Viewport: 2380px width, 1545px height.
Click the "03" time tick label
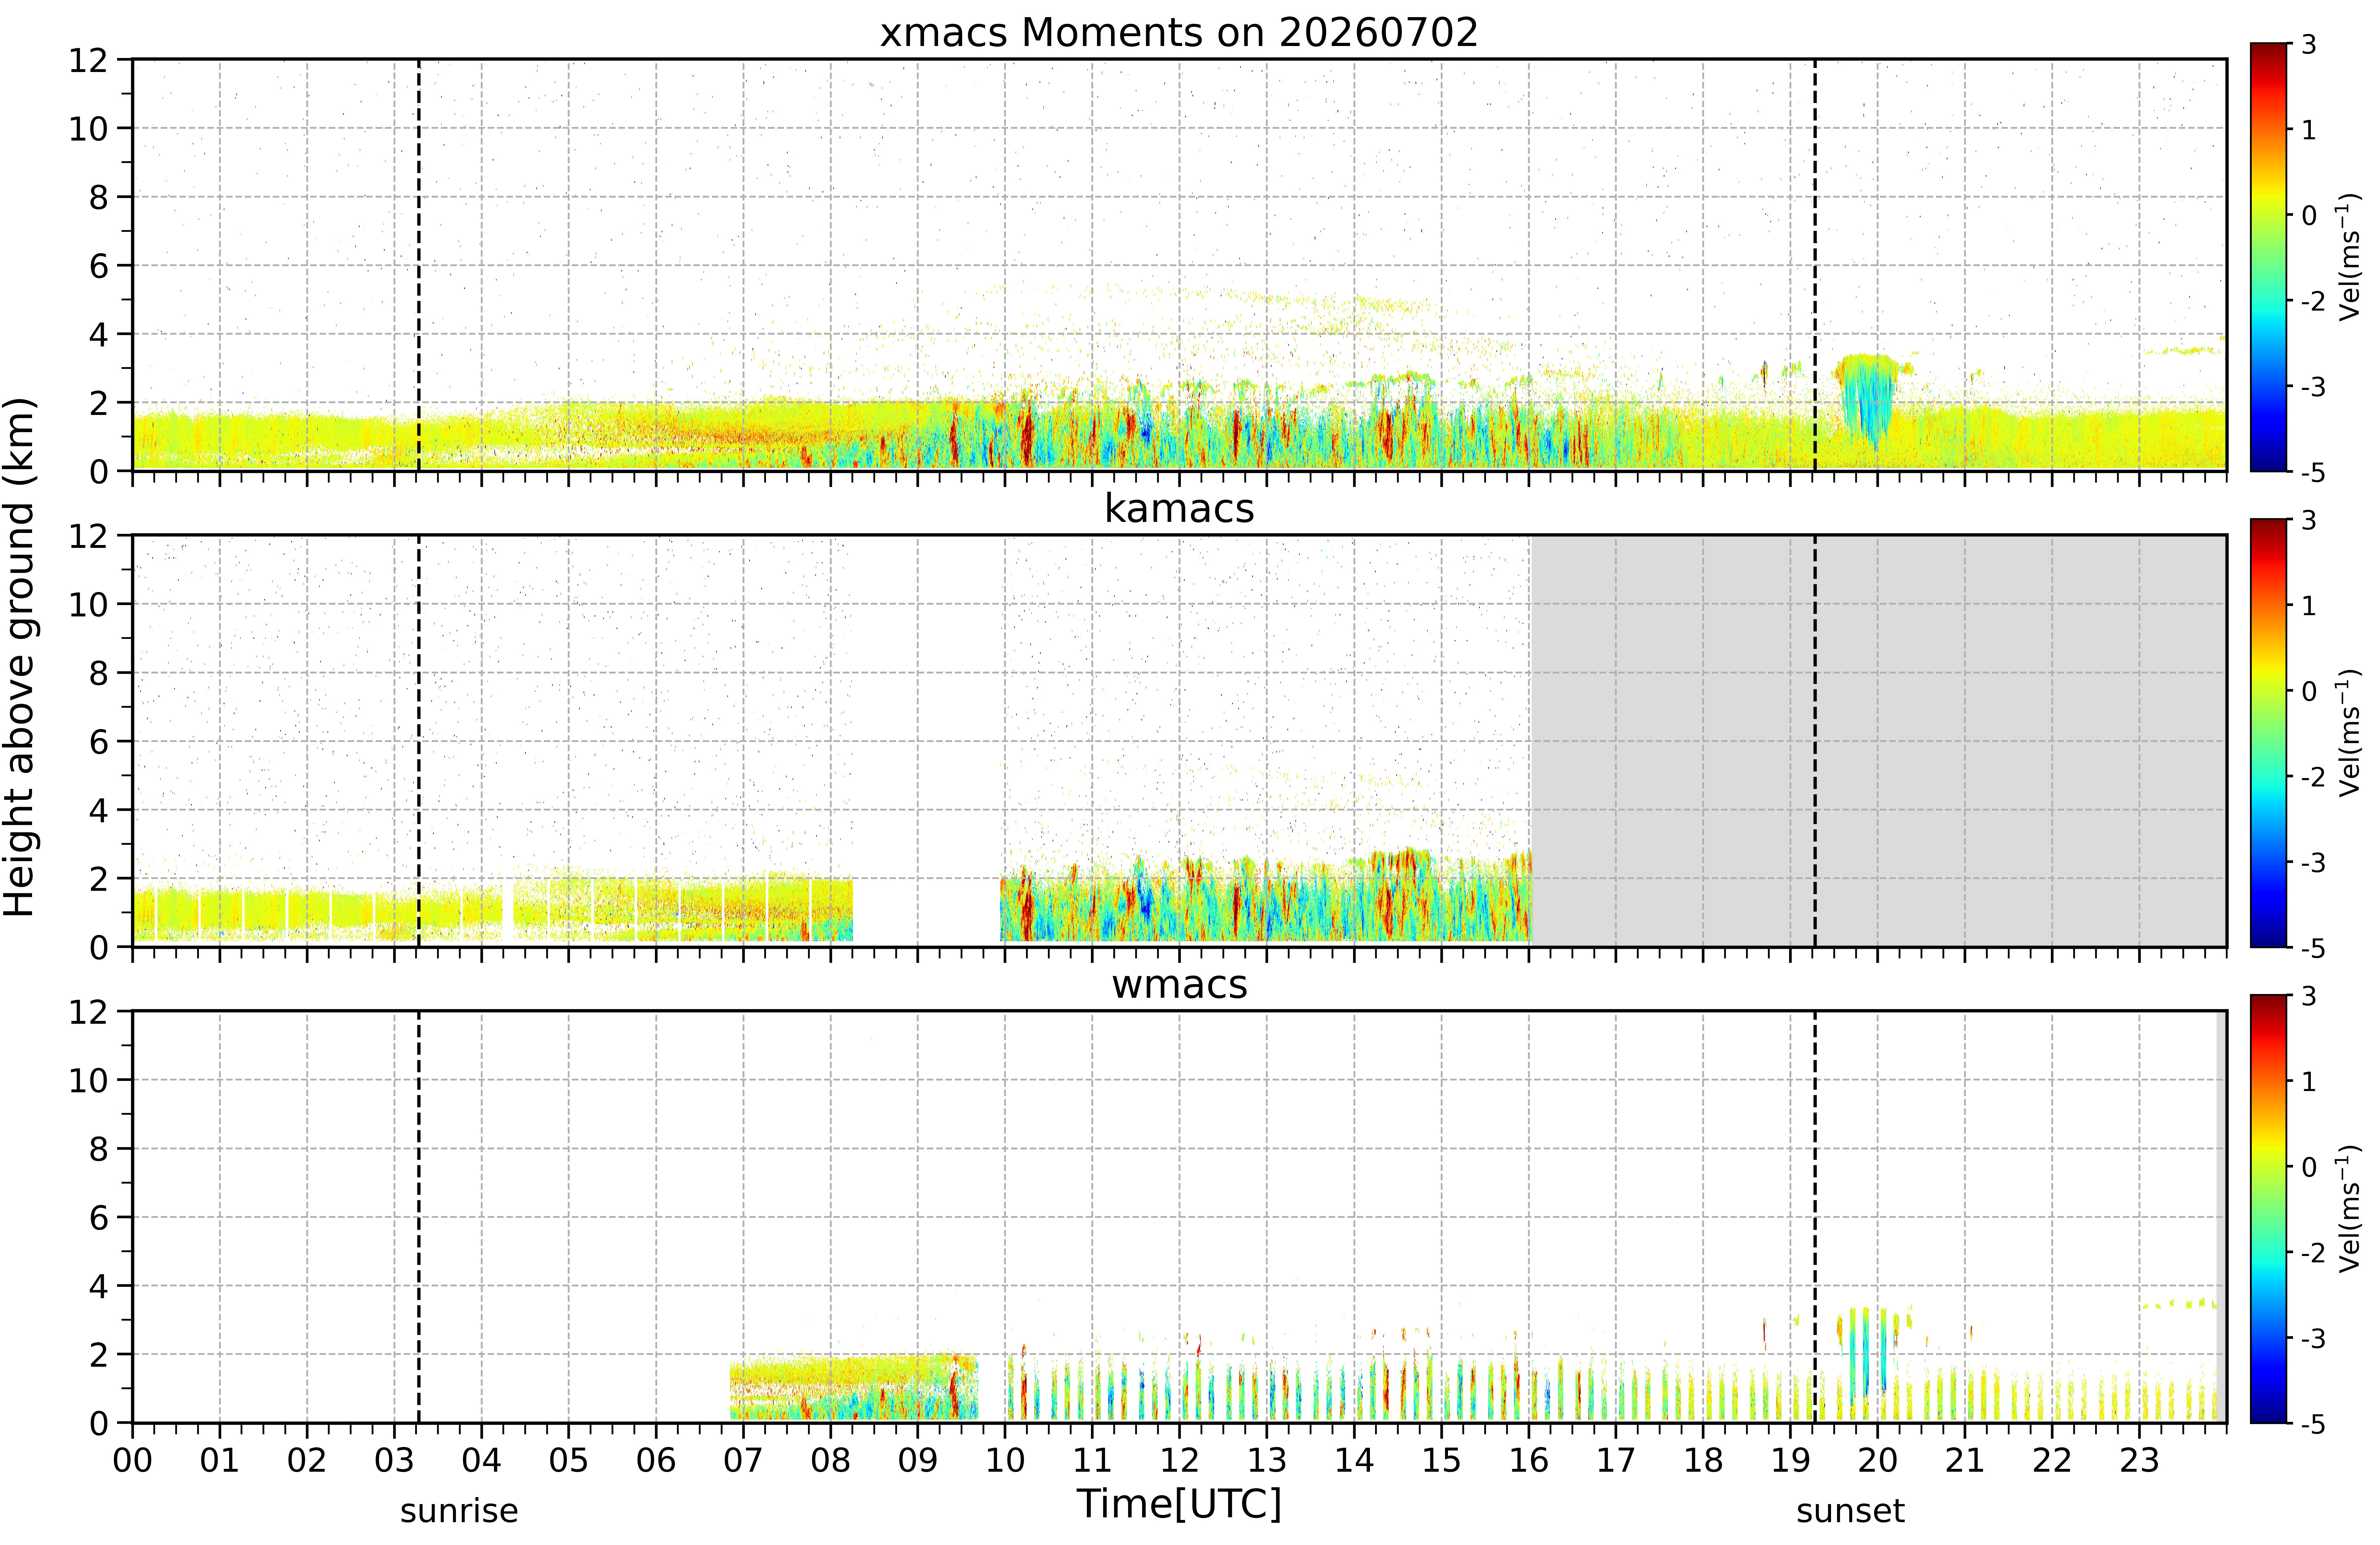[x=394, y=1461]
